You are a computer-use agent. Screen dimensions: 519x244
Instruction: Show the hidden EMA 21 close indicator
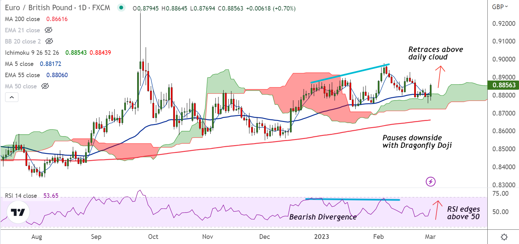coord(49,30)
